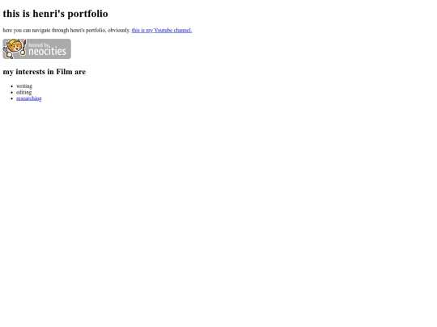This screenshot has height=327, width=437.
Task: Click the word 'obviously' in the intro paragraph
Action: pyautogui.click(x=119, y=30)
